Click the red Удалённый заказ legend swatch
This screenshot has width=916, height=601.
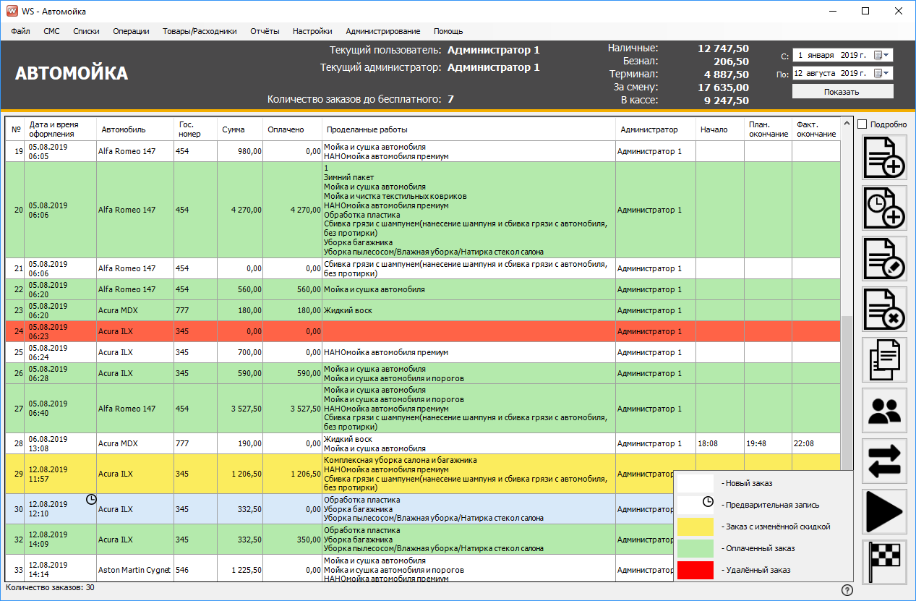[695, 570]
